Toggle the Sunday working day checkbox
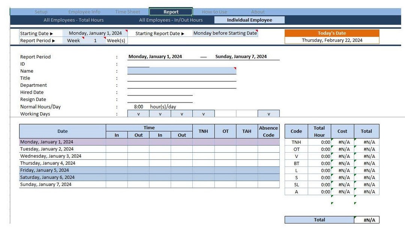 pos(269,113)
